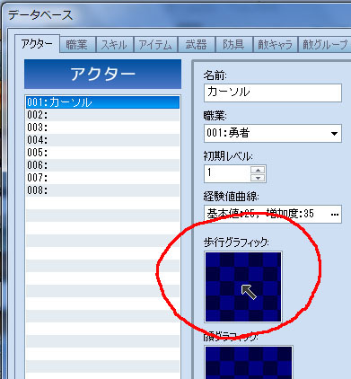Select empty actor slot 005:
The image size is (351, 379).
pos(102,153)
